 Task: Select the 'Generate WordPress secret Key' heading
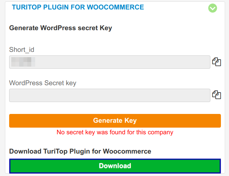[x=61, y=28]
